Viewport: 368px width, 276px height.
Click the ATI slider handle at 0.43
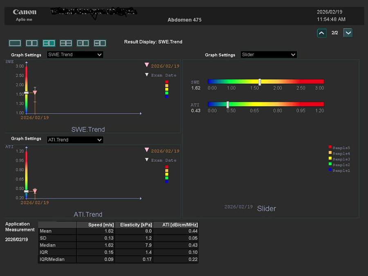coord(228,105)
